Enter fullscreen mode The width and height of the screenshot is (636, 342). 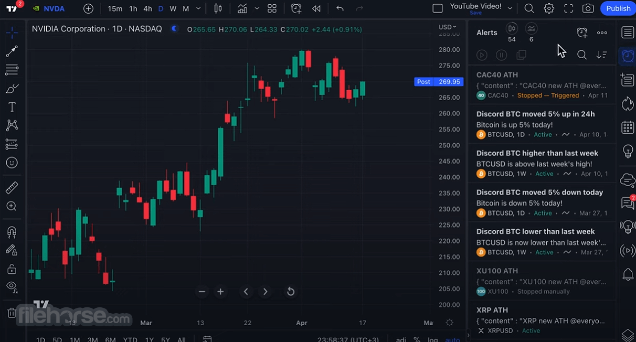(x=568, y=8)
